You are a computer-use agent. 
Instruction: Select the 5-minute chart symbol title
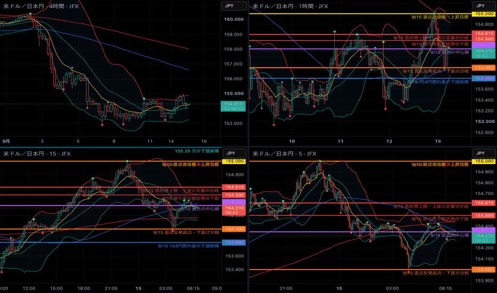click(x=284, y=153)
